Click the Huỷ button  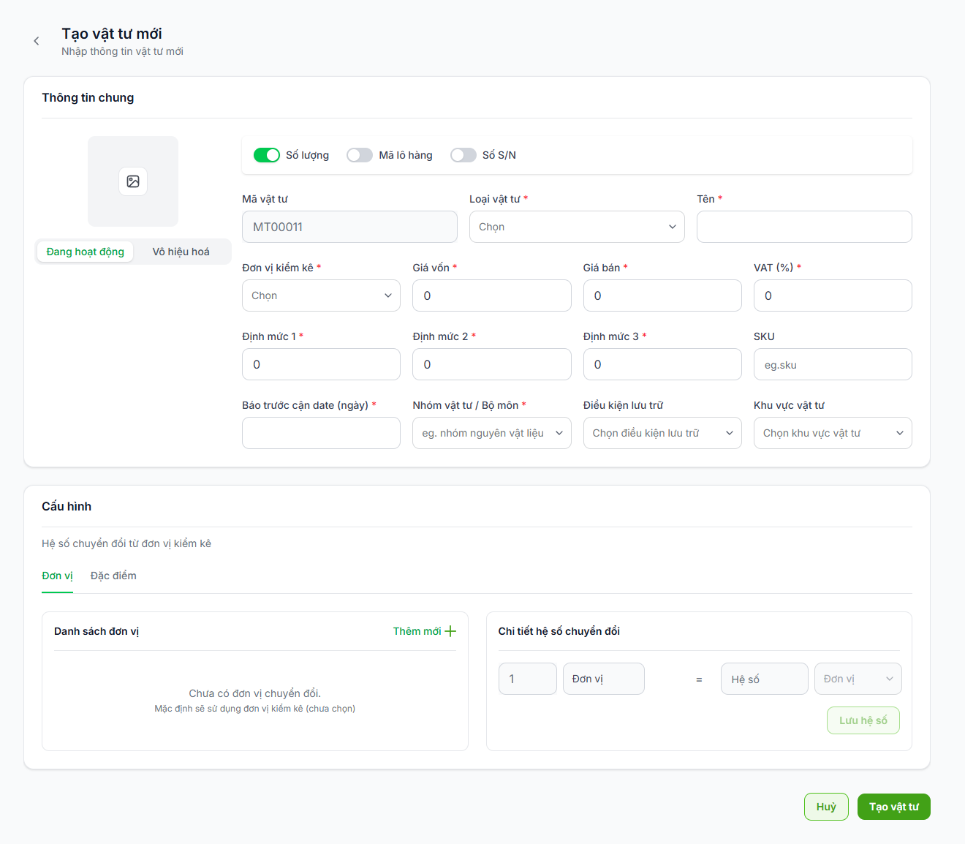click(x=826, y=807)
